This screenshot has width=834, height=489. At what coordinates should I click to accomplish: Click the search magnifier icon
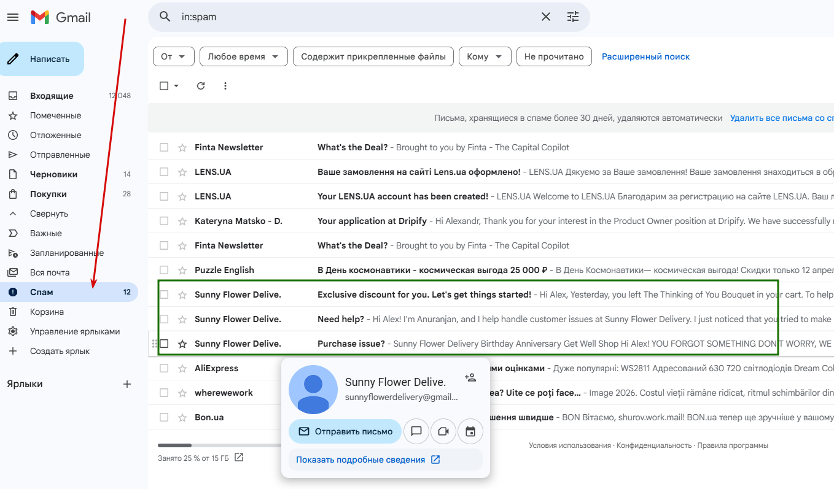(x=165, y=17)
